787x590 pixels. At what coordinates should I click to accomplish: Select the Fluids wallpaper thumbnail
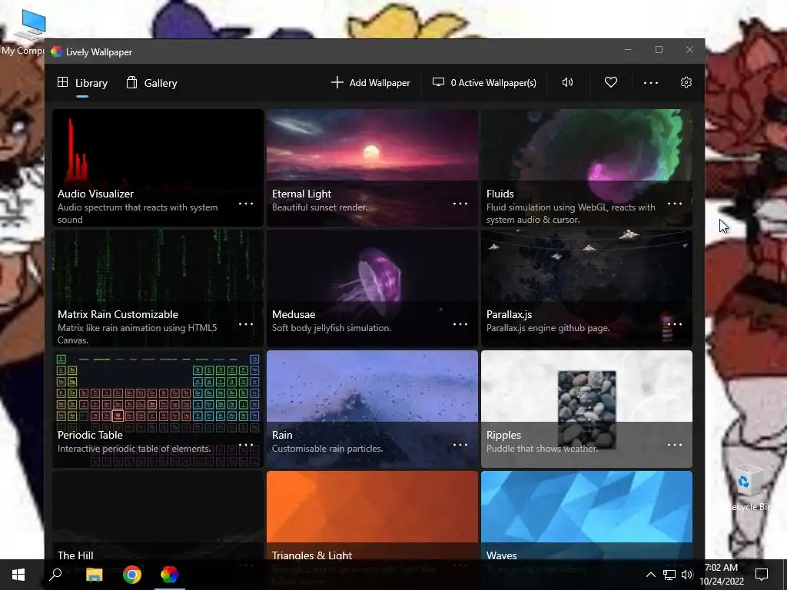click(x=586, y=167)
